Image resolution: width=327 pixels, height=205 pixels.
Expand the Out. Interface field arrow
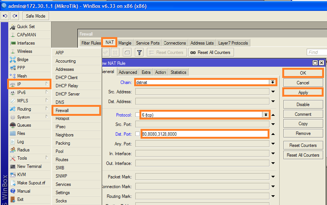pyautogui.click(x=273, y=163)
